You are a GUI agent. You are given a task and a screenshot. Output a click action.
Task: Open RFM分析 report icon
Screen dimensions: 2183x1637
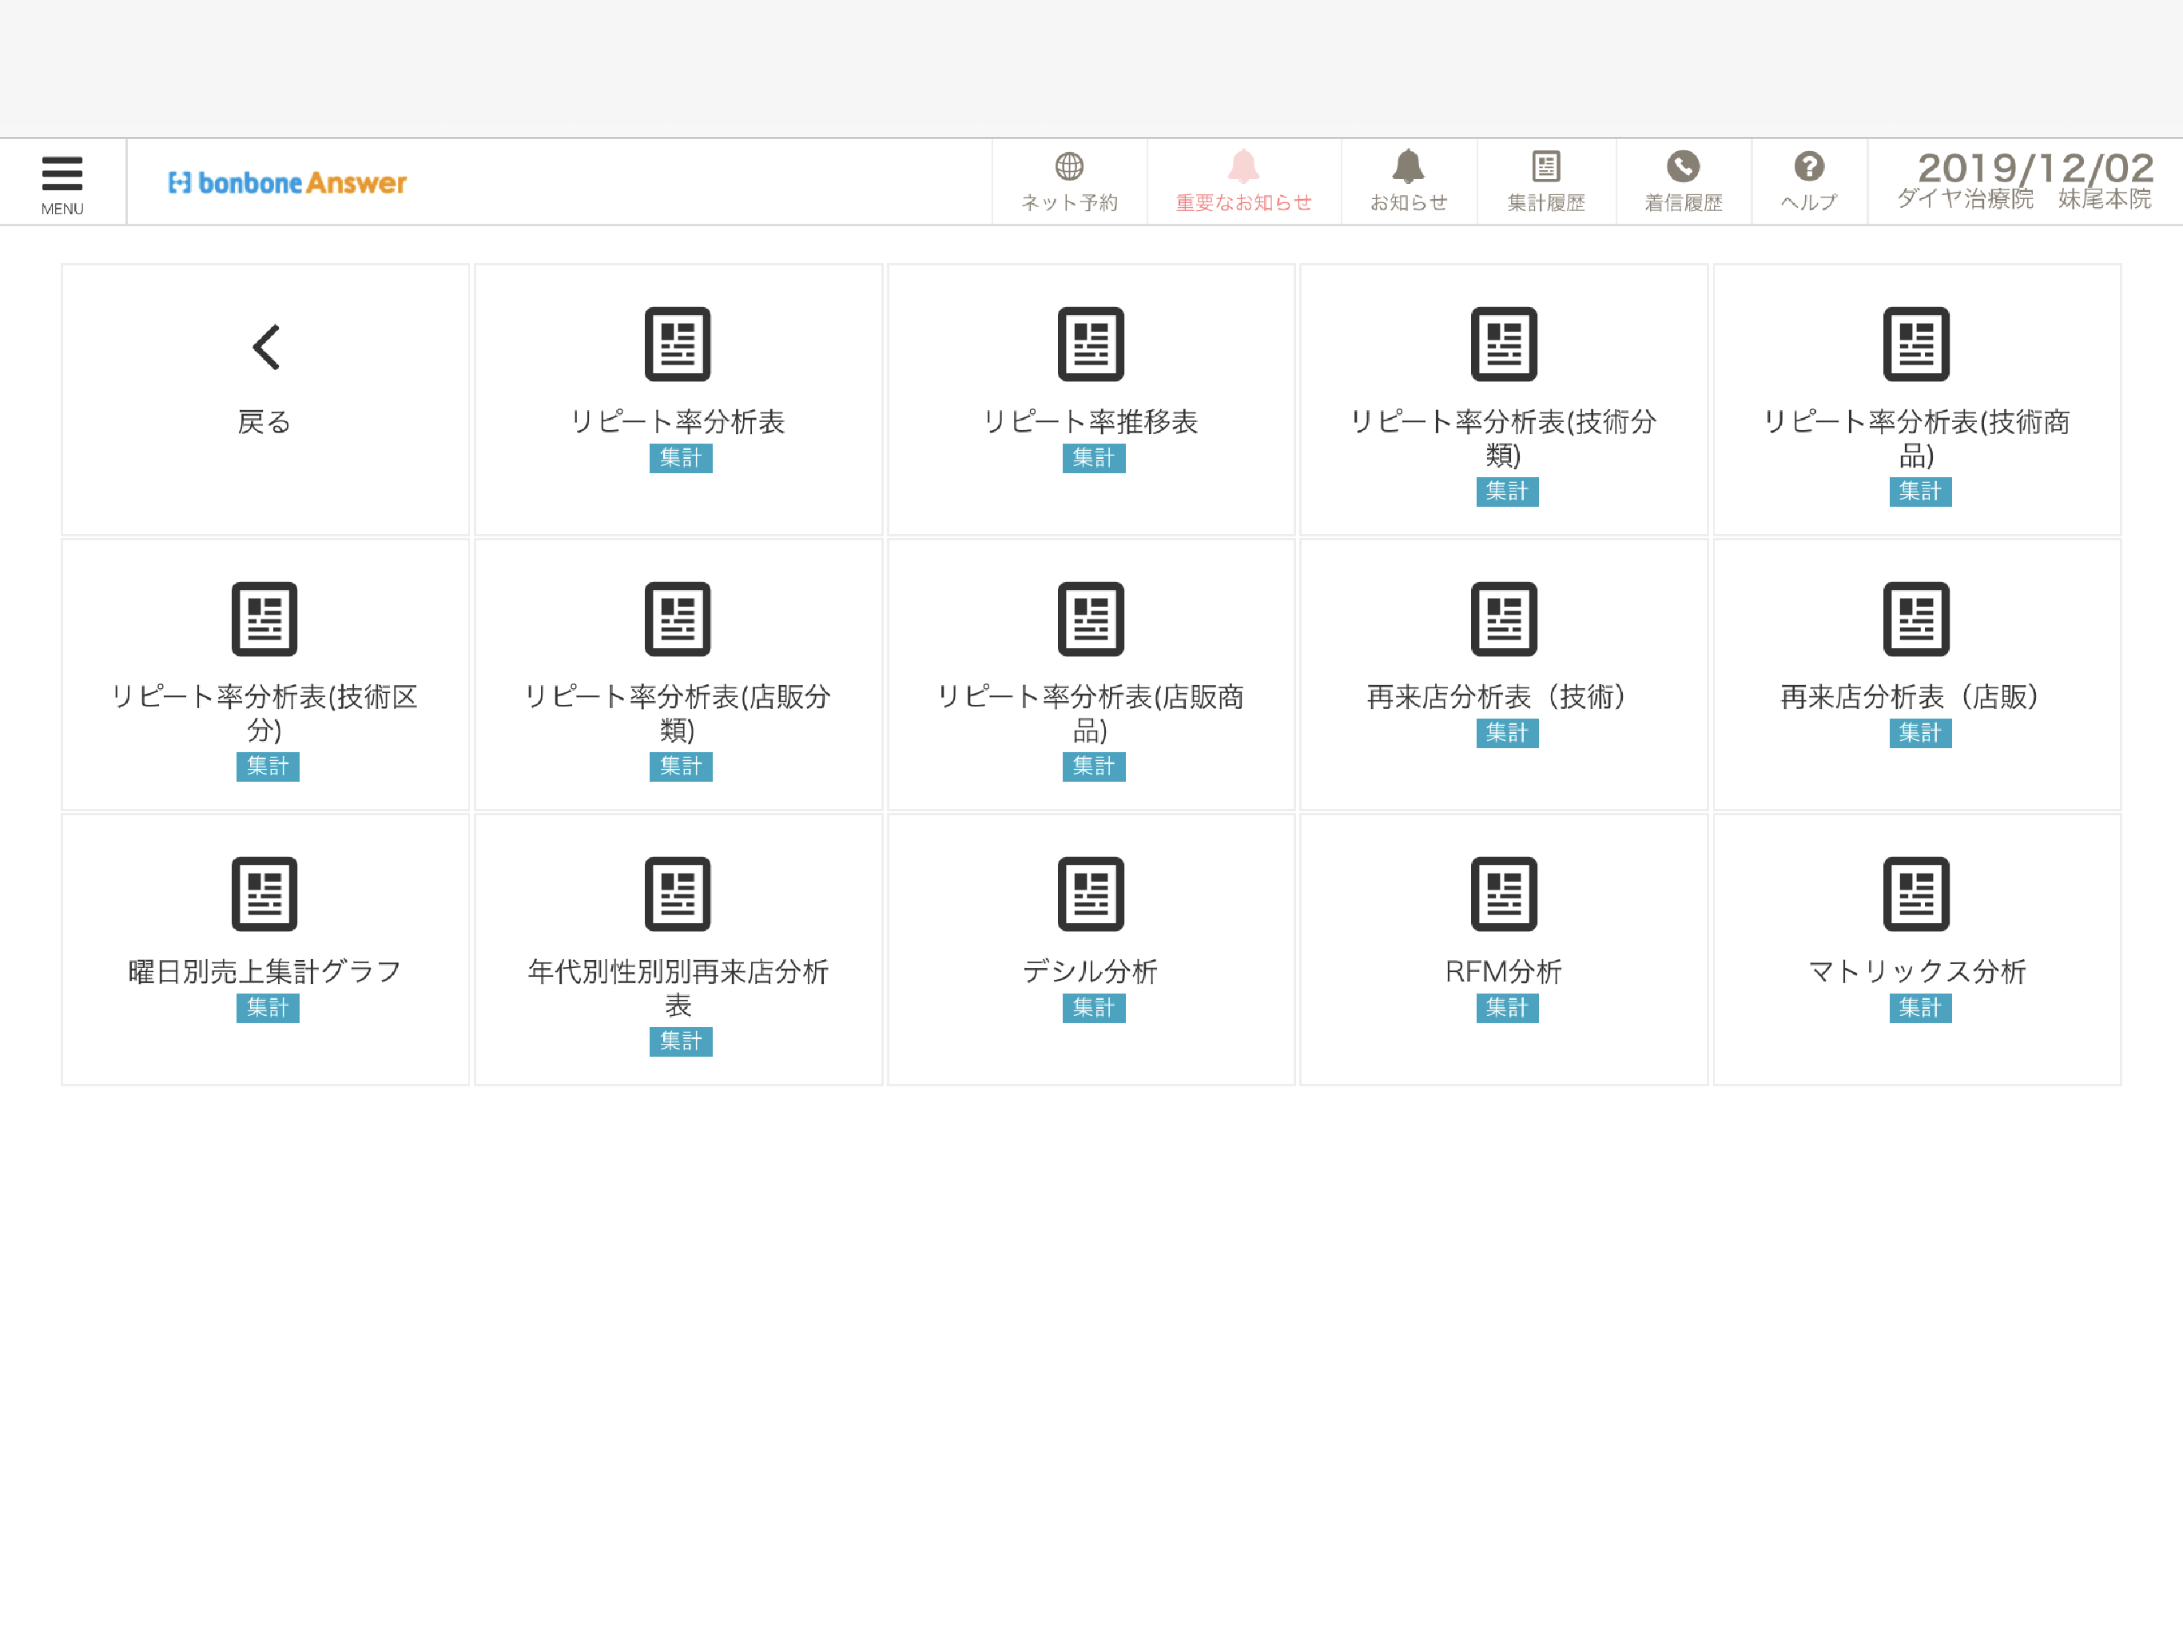pyautogui.click(x=1504, y=894)
